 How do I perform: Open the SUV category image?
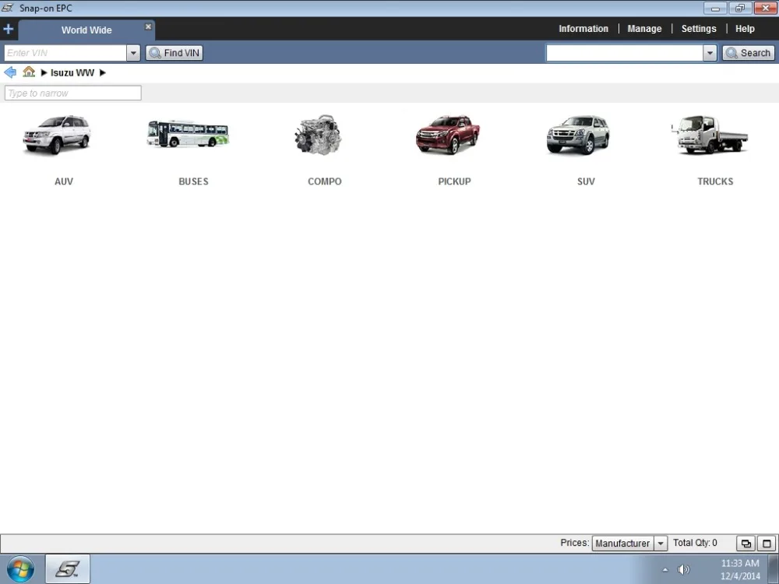tap(578, 135)
